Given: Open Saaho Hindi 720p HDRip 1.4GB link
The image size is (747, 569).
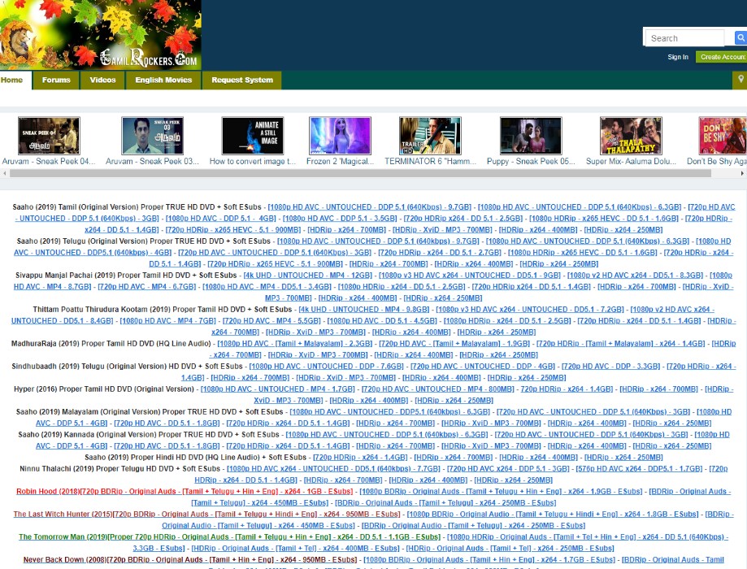Looking at the screenshot, I should pos(360,458).
